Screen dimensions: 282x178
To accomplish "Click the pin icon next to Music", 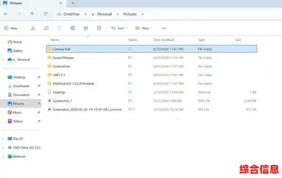I will tap(38, 112).
